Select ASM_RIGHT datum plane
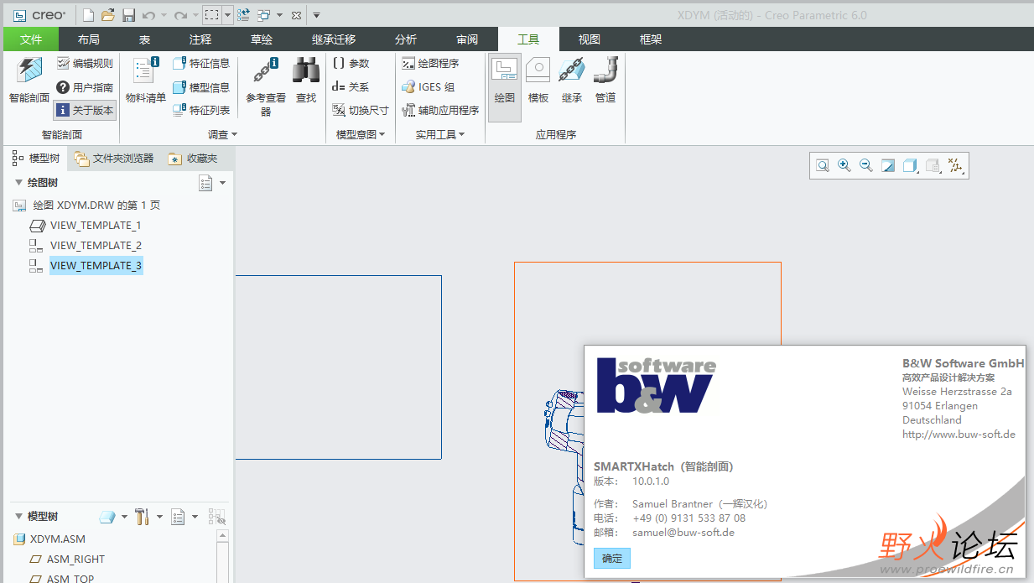 75,559
